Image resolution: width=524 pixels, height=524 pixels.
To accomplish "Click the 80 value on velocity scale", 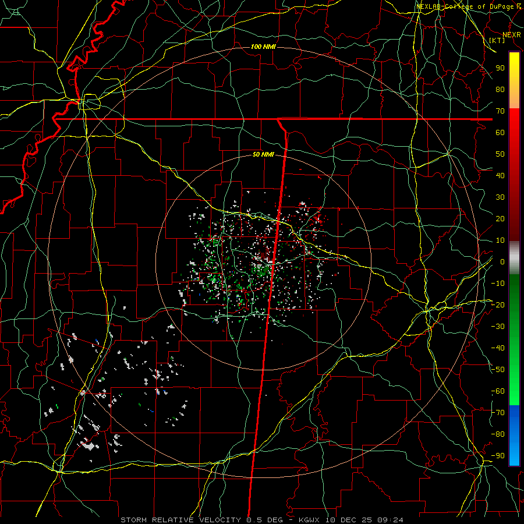I will click(x=500, y=89).
